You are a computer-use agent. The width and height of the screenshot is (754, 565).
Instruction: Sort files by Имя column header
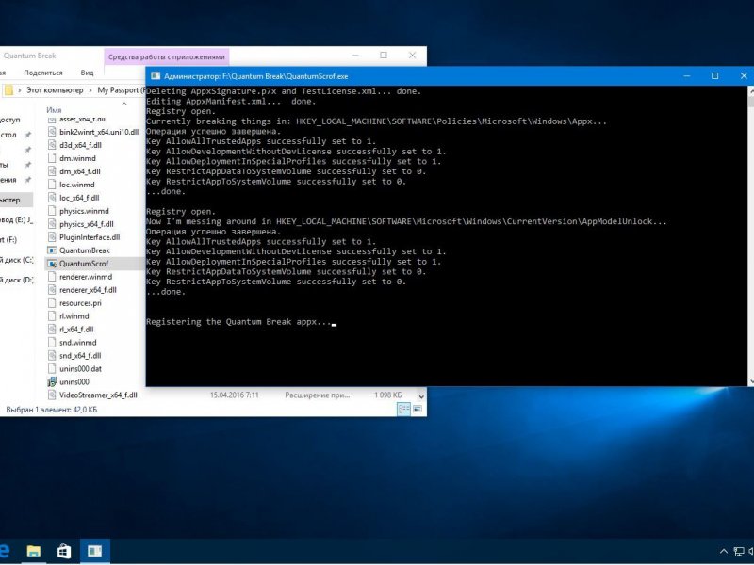54,110
